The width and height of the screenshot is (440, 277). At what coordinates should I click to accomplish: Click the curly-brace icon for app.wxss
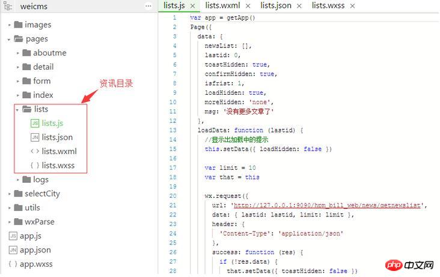click(13, 264)
